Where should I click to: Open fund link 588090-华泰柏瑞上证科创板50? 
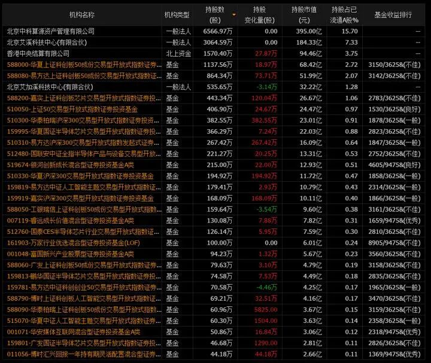[84, 310]
